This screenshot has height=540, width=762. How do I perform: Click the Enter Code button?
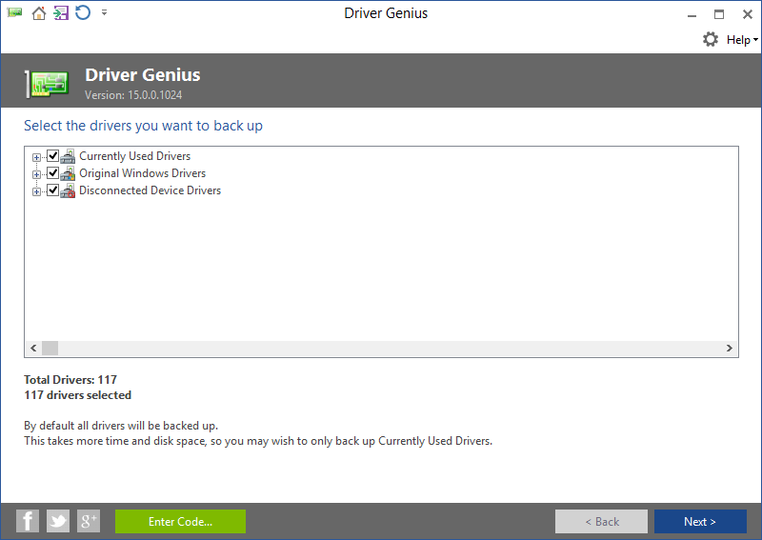[180, 522]
